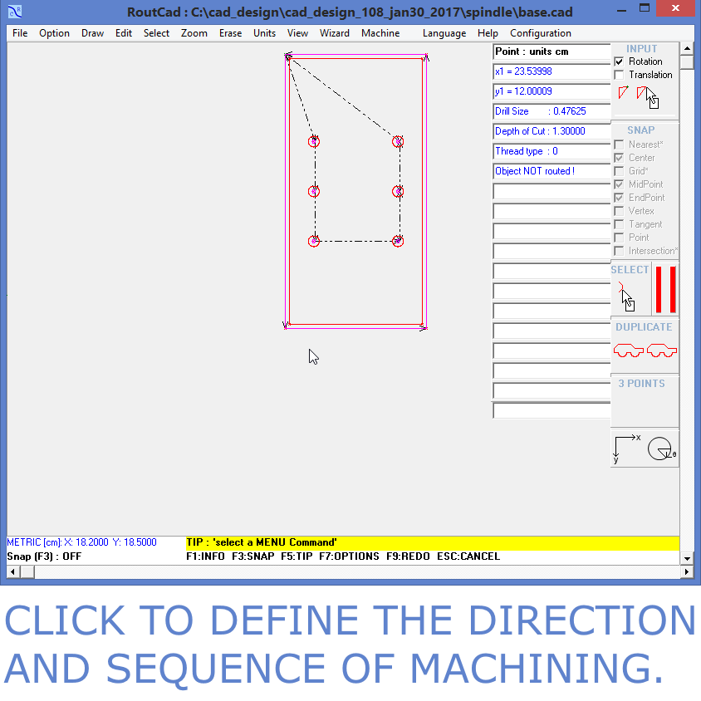The height and width of the screenshot is (701, 701).
Task: Click the SELECT pointer pick icon
Action: point(626,296)
